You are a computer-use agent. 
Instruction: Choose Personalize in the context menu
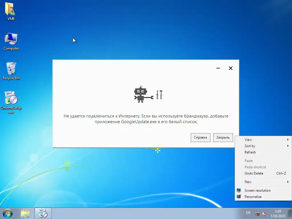(x=263, y=197)
